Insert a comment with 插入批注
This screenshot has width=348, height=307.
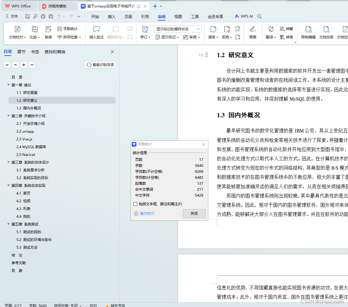[97, 32]
